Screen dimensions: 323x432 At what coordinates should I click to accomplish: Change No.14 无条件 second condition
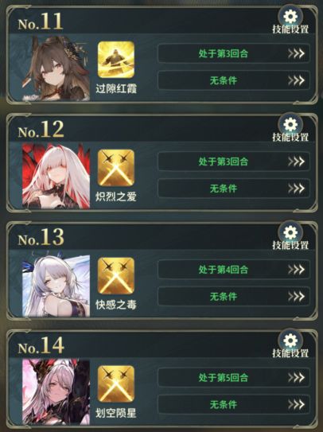(234, 404)
